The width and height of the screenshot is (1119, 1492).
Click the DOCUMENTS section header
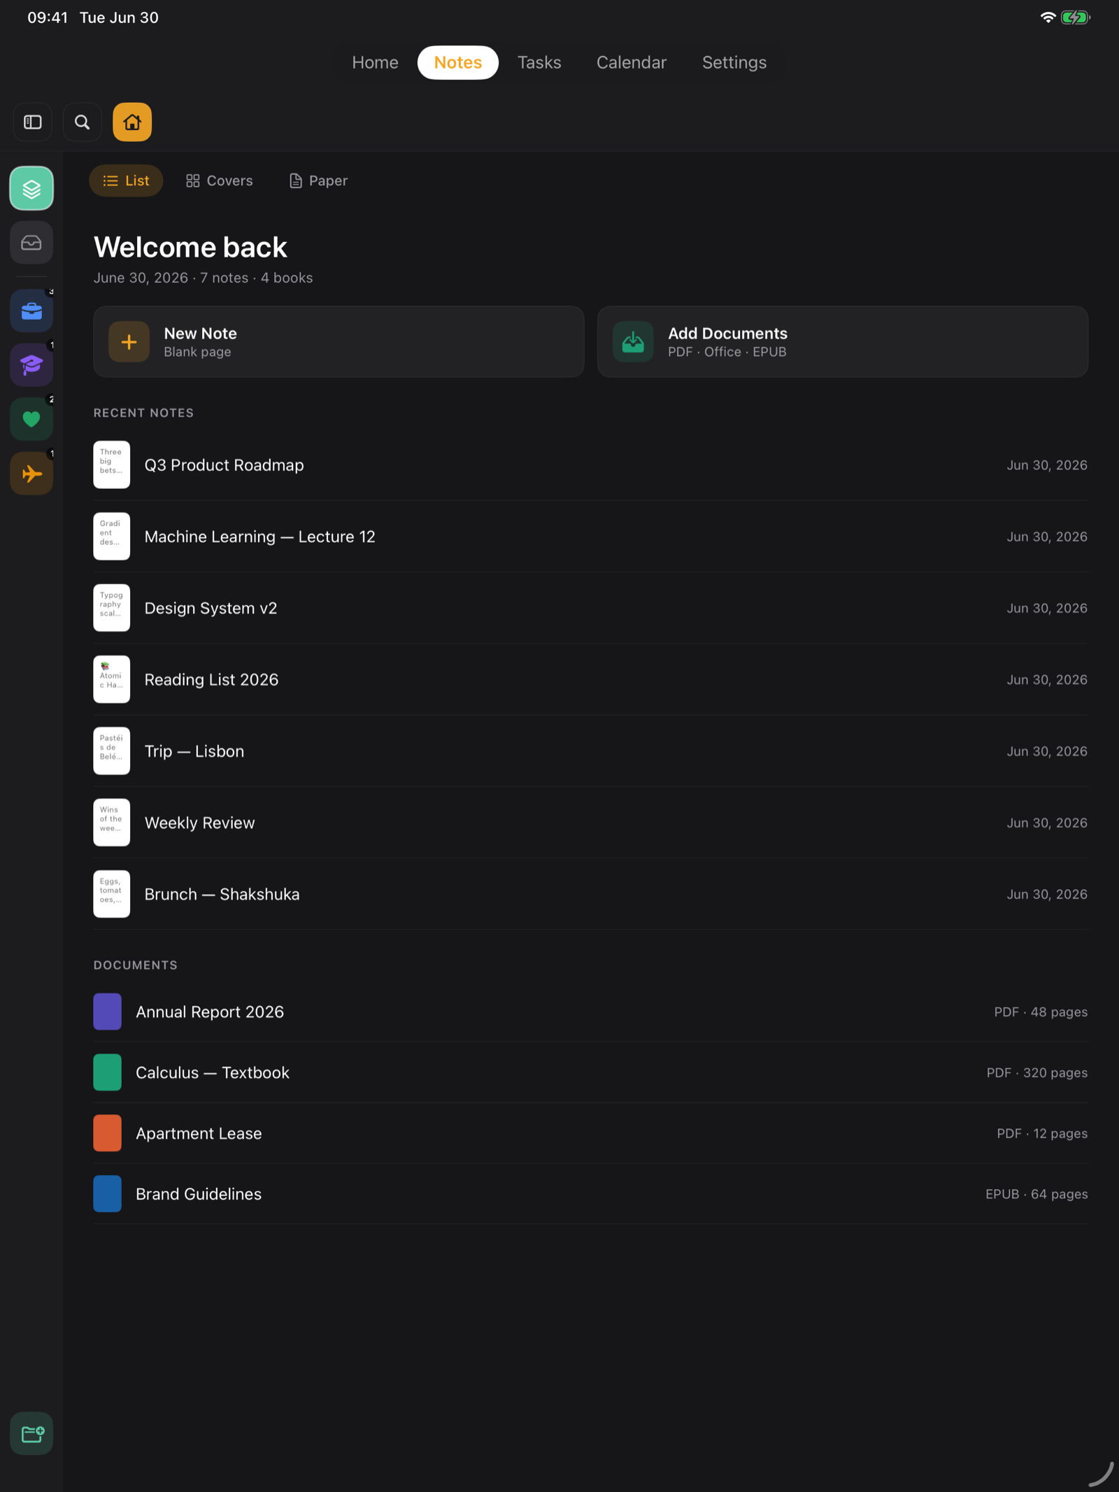136,965
